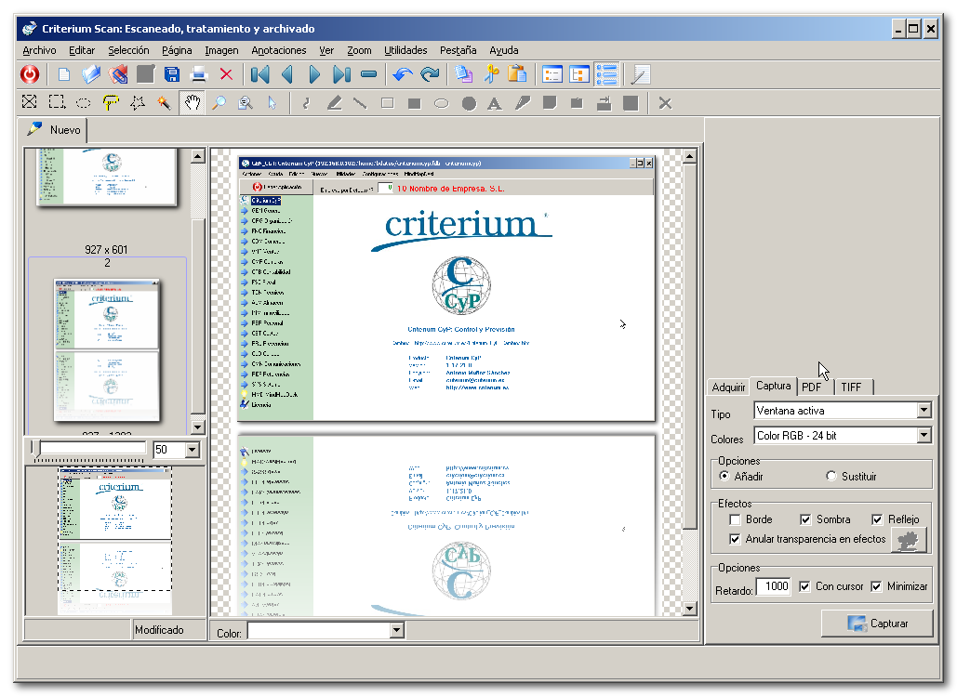
Task: Go to the first page
Action: pos(260,74)
